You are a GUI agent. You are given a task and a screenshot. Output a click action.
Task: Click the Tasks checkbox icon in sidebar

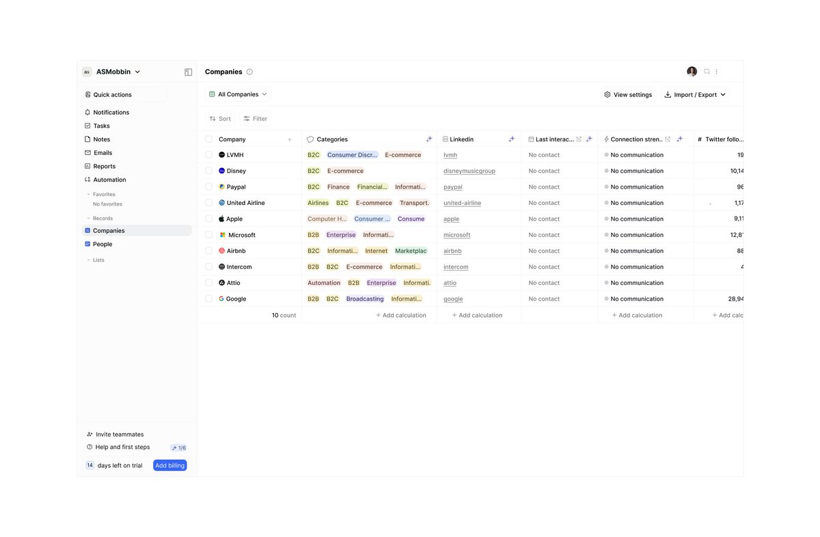point(87,126)
